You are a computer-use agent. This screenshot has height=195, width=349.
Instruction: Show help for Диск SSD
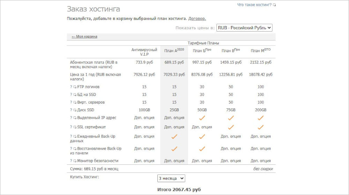click(x=71, y=110)
